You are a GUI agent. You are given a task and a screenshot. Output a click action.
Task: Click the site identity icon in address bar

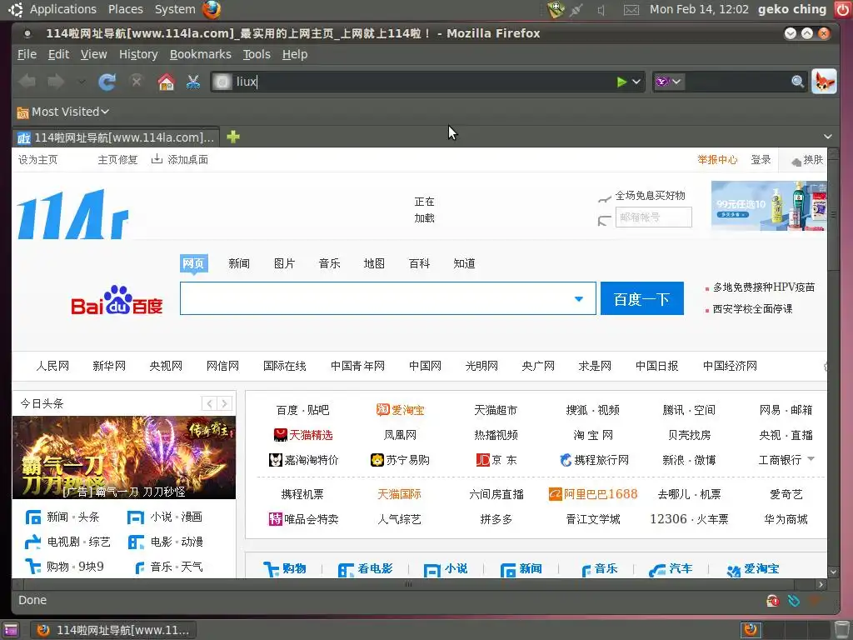pos(222,82)
